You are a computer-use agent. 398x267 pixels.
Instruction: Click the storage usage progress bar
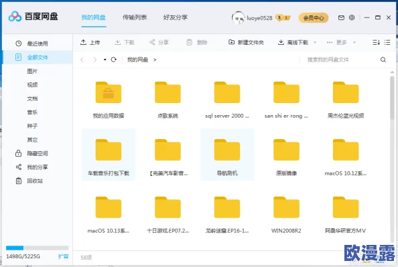[38, 248]
